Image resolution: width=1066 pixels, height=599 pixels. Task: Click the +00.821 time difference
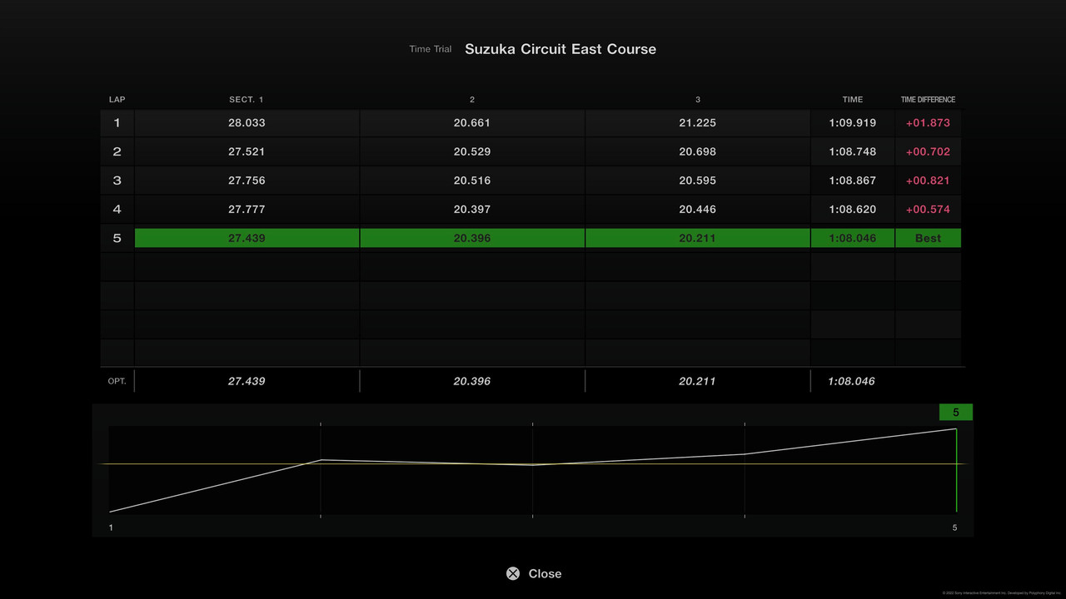pos(928,181)
